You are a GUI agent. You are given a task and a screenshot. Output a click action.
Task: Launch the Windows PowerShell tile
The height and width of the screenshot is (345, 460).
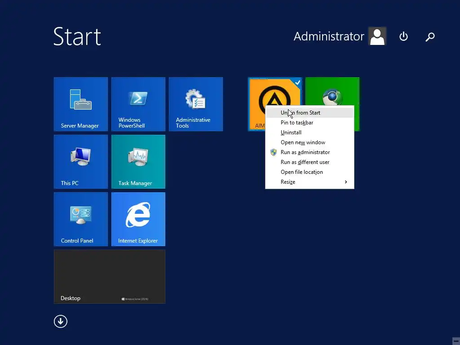pos(138,104)
